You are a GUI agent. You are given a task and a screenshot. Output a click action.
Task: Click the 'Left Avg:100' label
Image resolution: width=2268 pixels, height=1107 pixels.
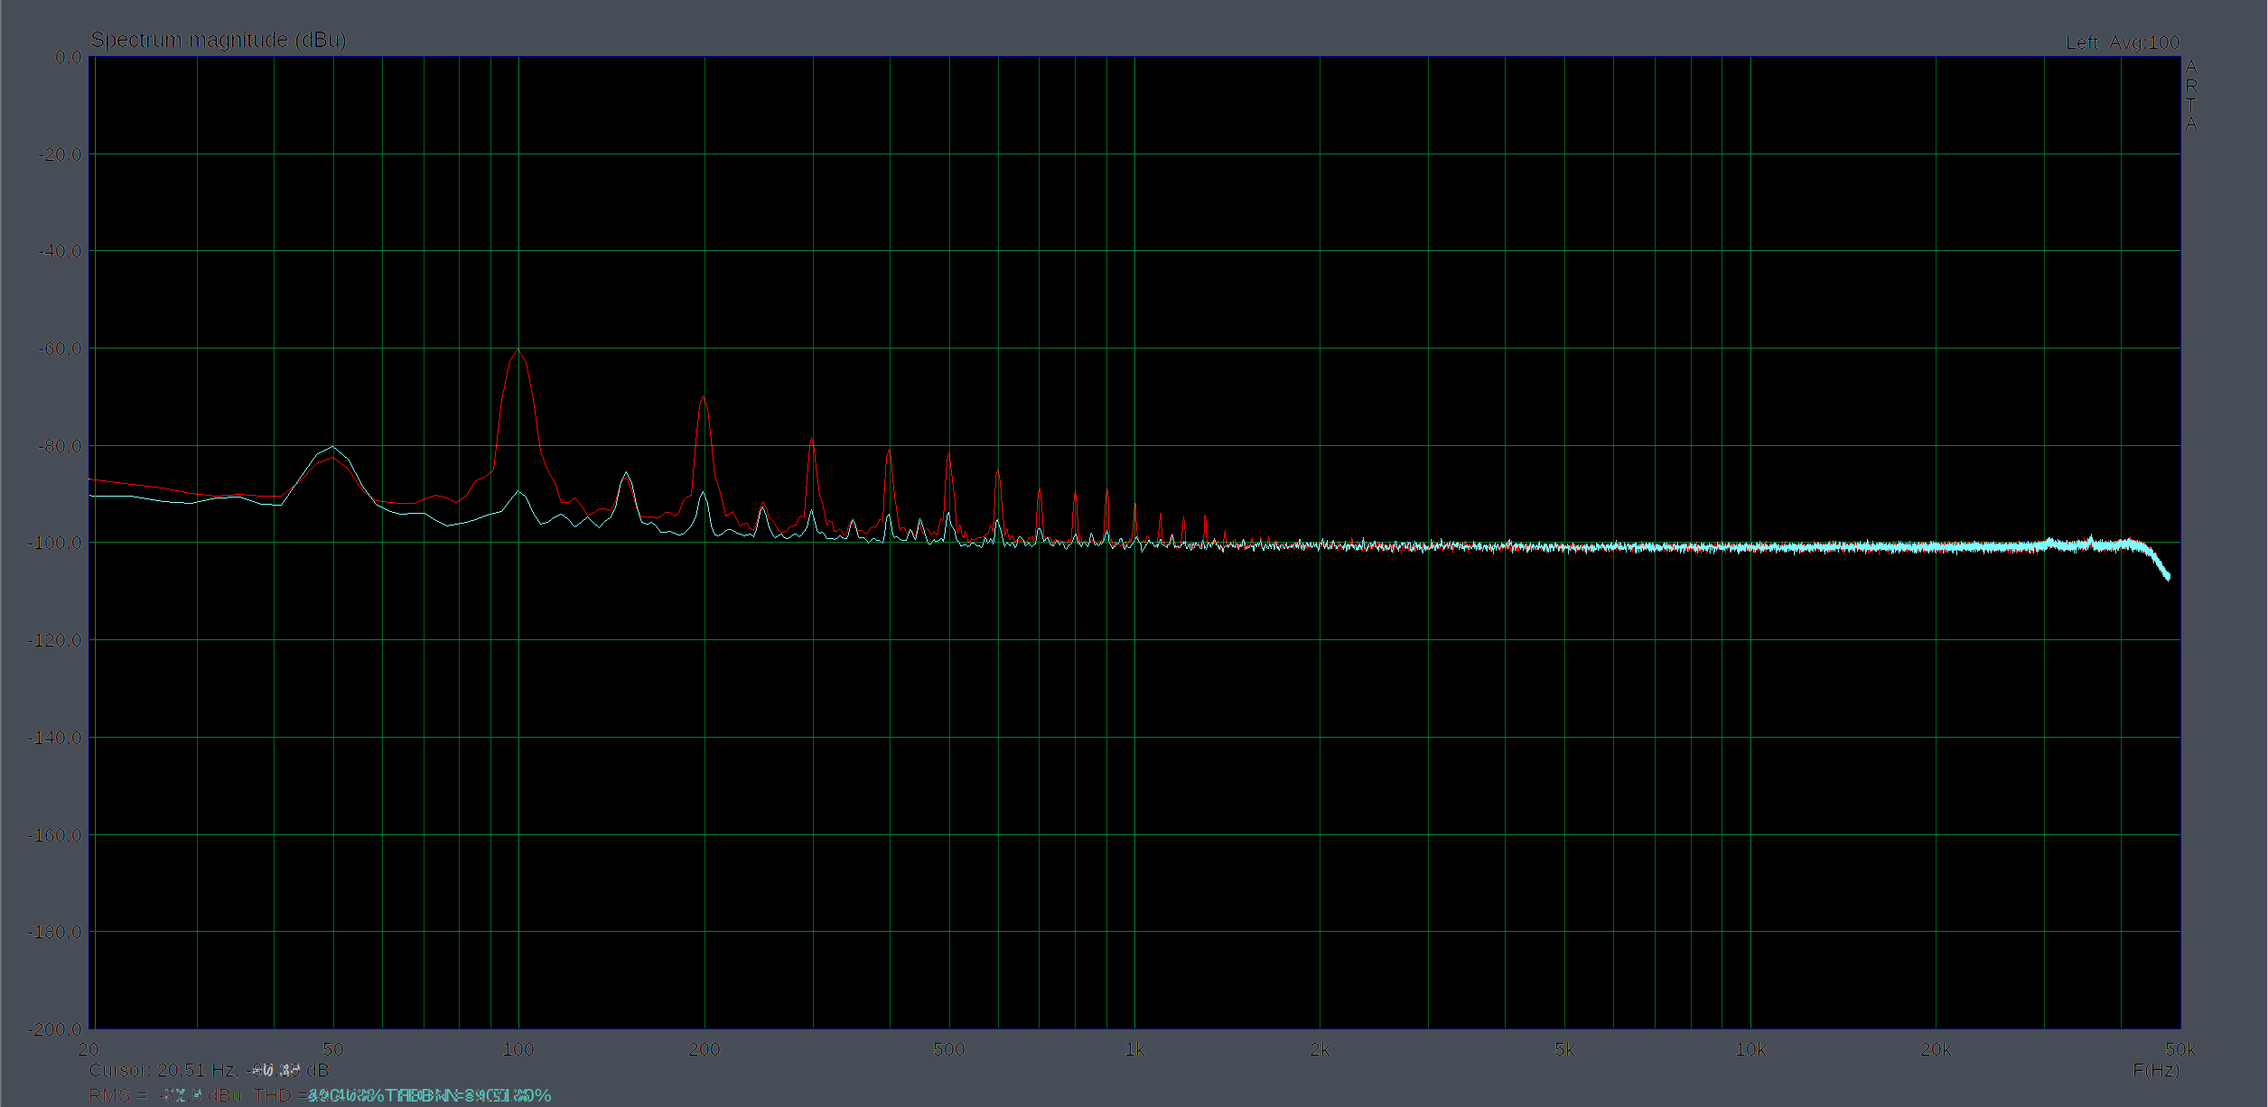pyautogui.click(x=2123, y=42)
